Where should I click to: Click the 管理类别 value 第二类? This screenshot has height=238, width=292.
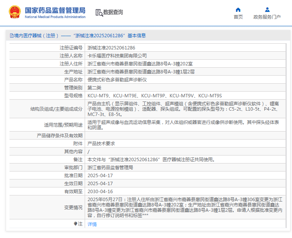pos(95,88)
